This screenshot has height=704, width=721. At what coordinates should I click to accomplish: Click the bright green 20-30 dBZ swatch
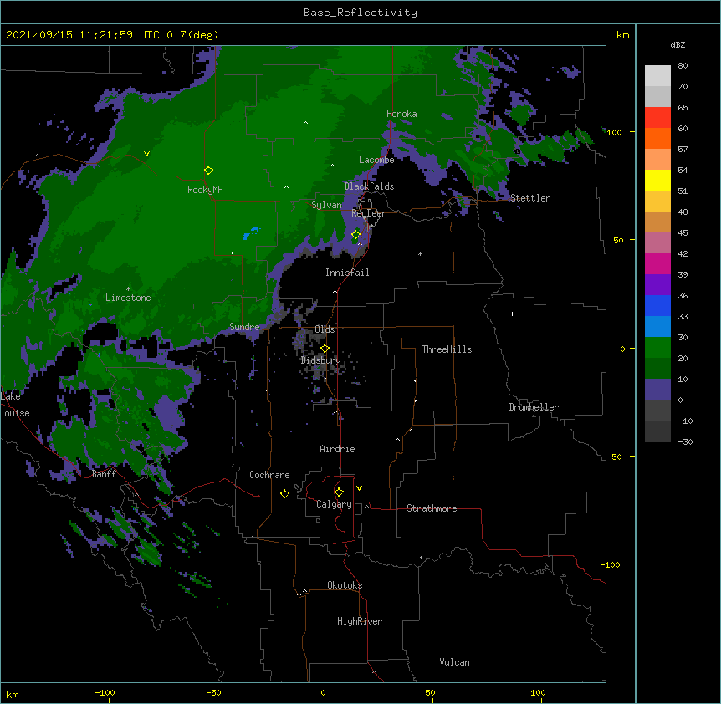point(657,348)
